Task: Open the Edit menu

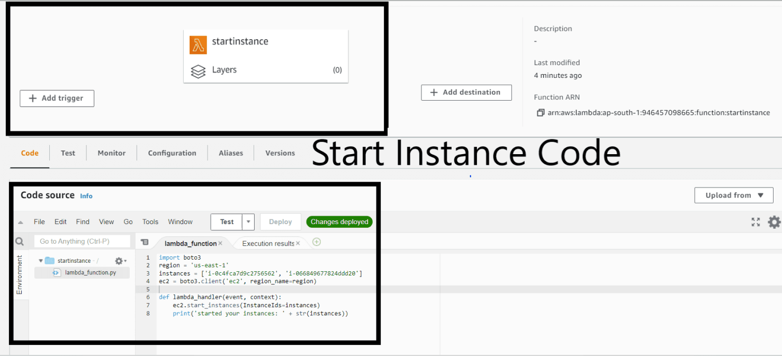Action: coord(60,222)
